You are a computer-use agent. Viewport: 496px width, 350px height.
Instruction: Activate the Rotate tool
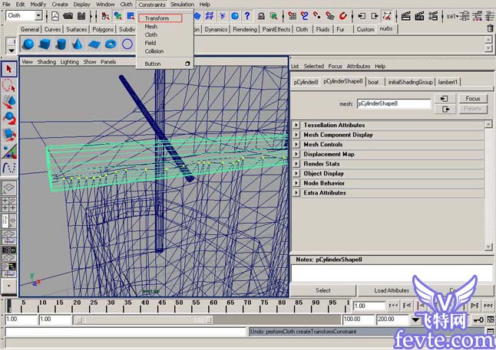click(9, 119)
